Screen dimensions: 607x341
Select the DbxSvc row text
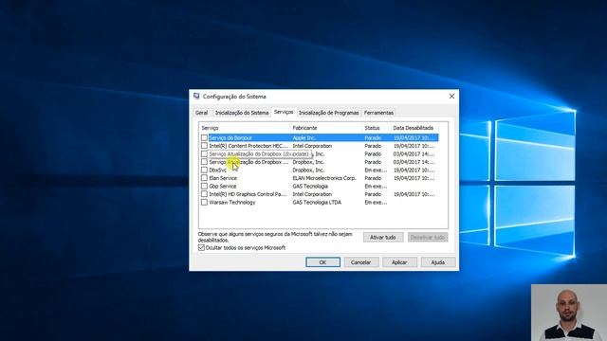(218, 170)
